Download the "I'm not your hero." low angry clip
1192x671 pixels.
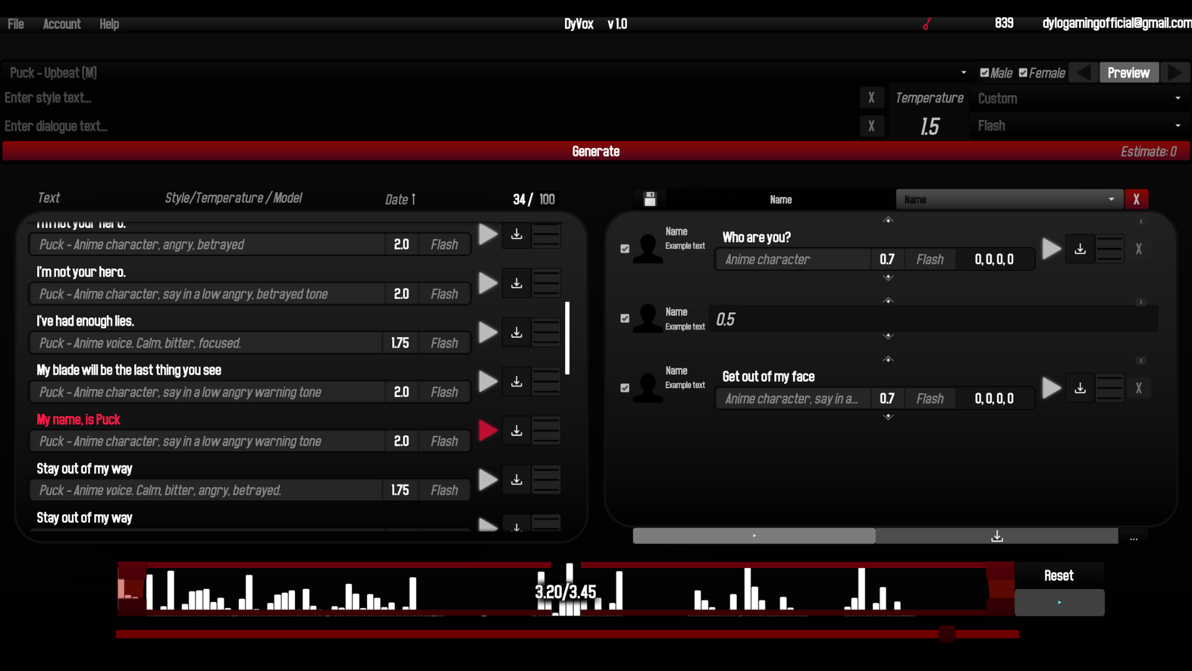[517, 283]
